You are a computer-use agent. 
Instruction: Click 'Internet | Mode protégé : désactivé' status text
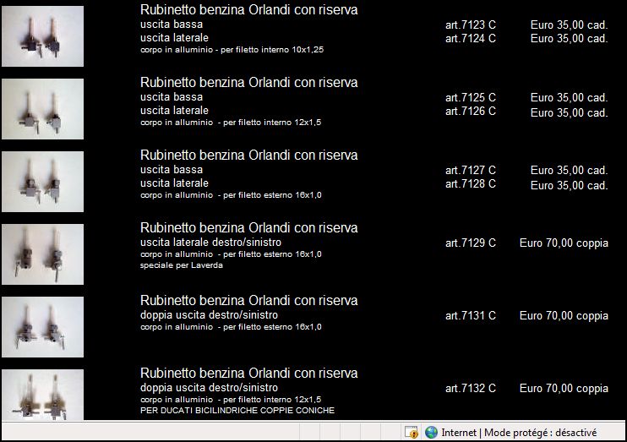[x=519, y=433]
